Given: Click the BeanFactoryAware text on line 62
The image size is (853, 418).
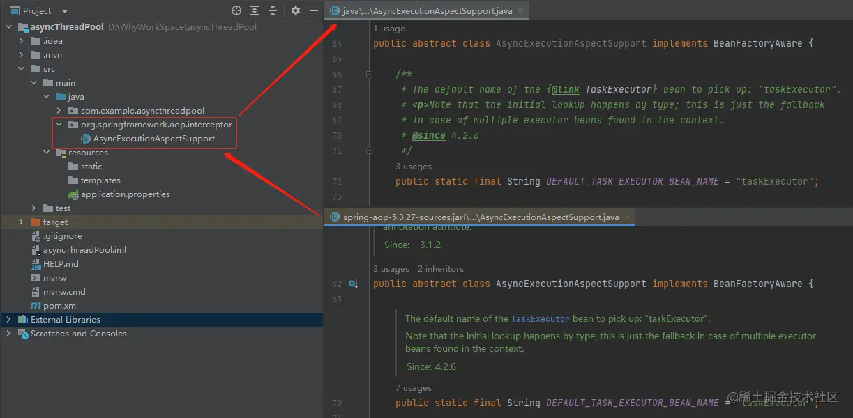Looking at the screenshot, I should (x=758, y=284).
